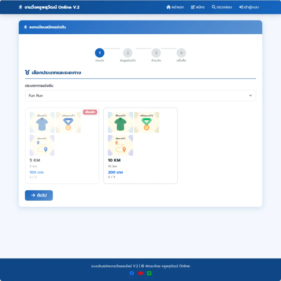Viewport: 281px width, 281px height.
Task: Click the ถัดไป next button
Action: [x=39, y=195]
